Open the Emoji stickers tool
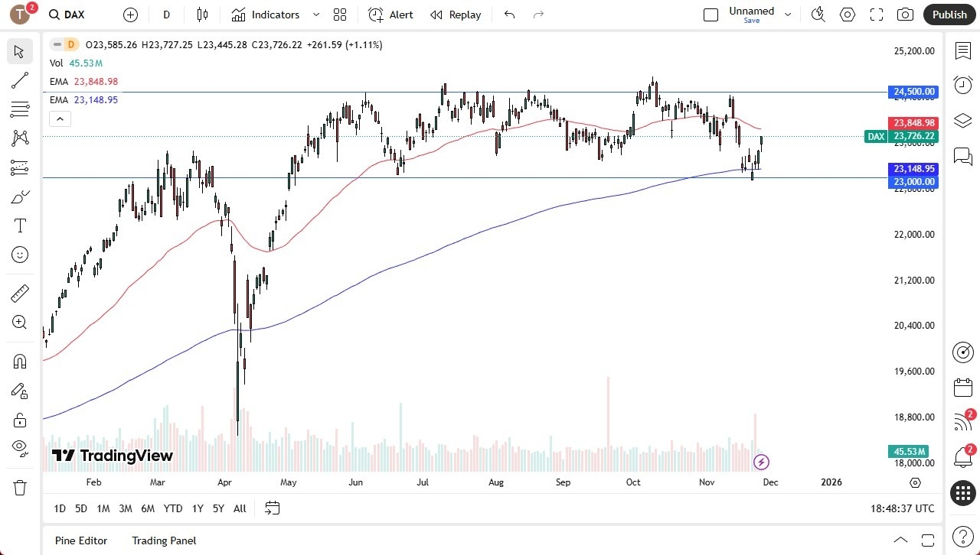The height and width of the screenshot is (555, 980). 19,255
